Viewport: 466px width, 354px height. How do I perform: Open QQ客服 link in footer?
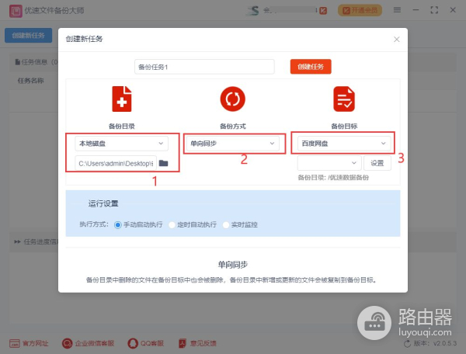pyautogui.click(x=146, y=343)
